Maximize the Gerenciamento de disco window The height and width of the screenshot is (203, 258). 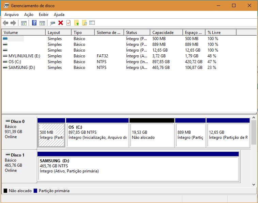pos(234,5)
